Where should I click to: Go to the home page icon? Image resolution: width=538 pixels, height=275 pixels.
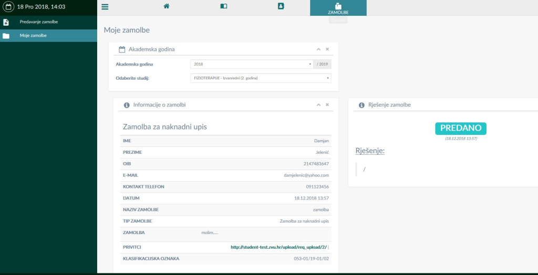[x=167, y=6]
